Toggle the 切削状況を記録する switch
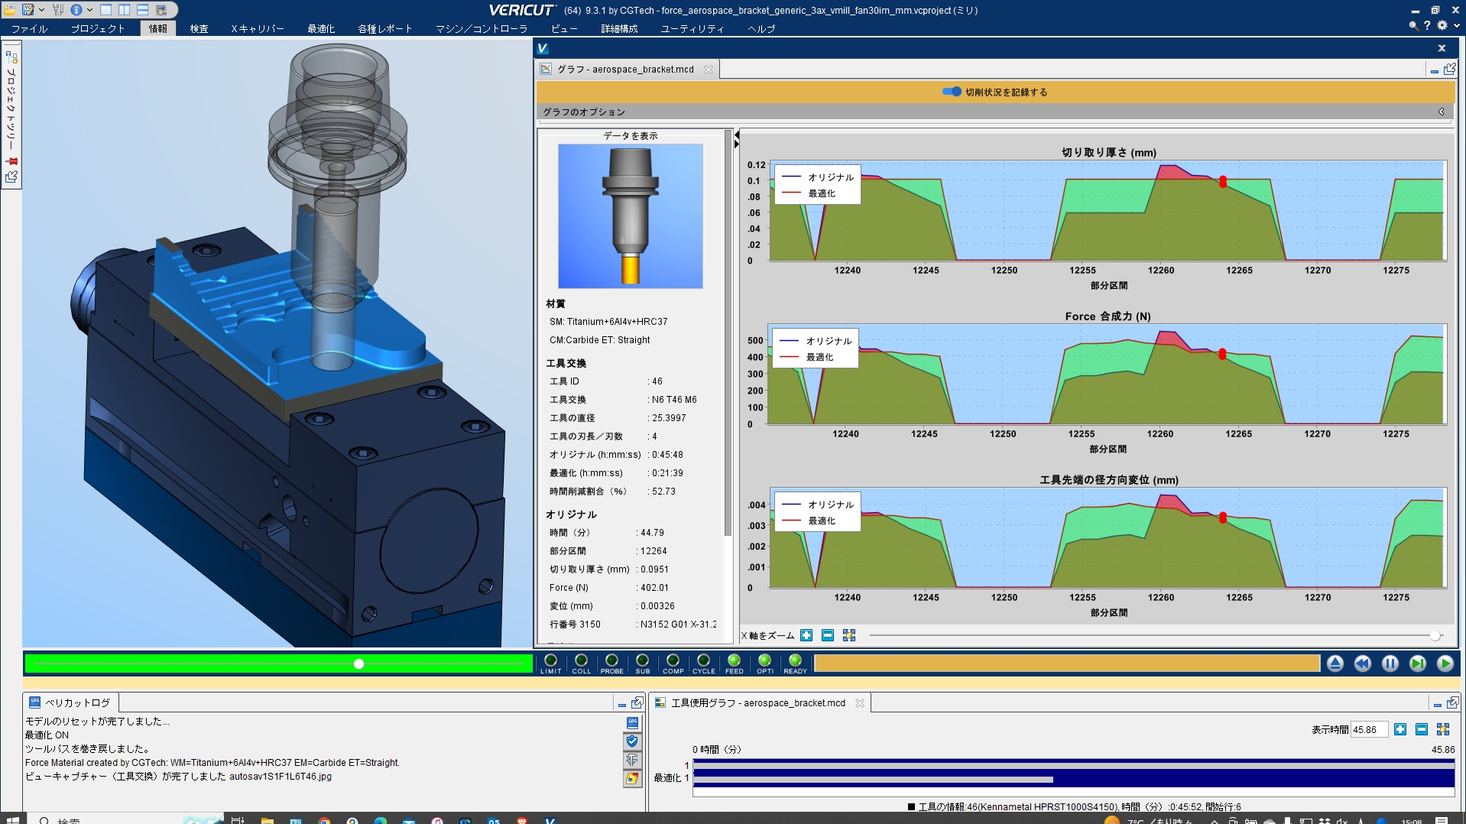The image size is (1466, 824). pos(952,92)
